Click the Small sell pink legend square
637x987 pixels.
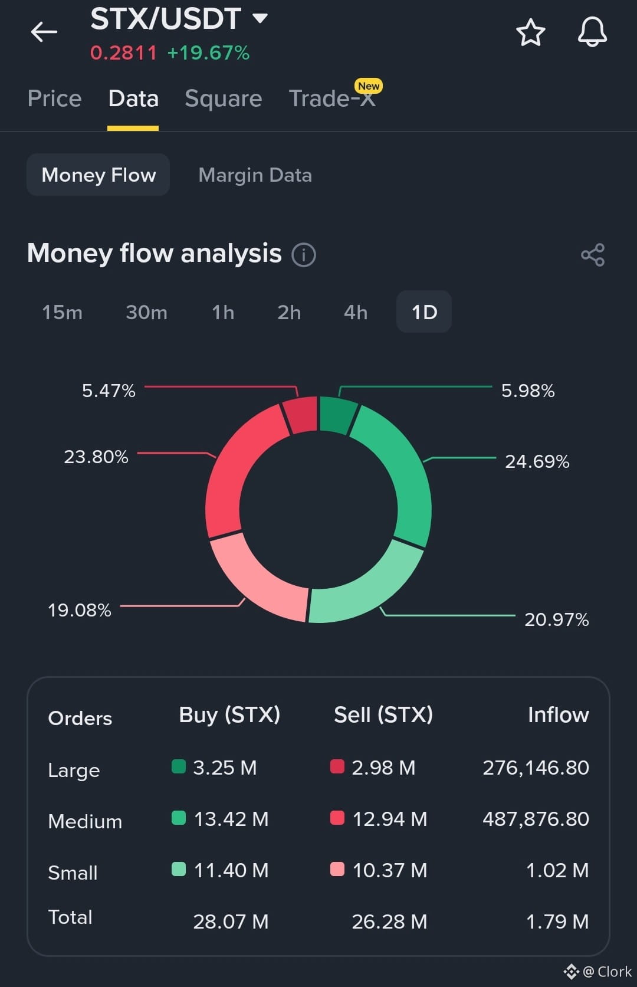337,869
